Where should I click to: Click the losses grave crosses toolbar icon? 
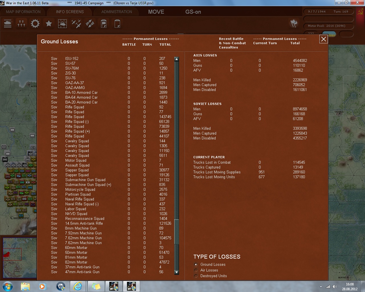pyautogui.click(x=21, y=23)
